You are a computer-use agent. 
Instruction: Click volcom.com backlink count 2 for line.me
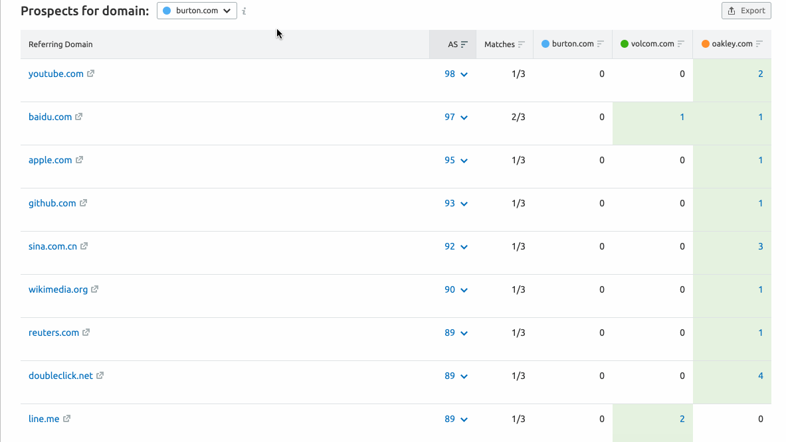pos(682,419)
